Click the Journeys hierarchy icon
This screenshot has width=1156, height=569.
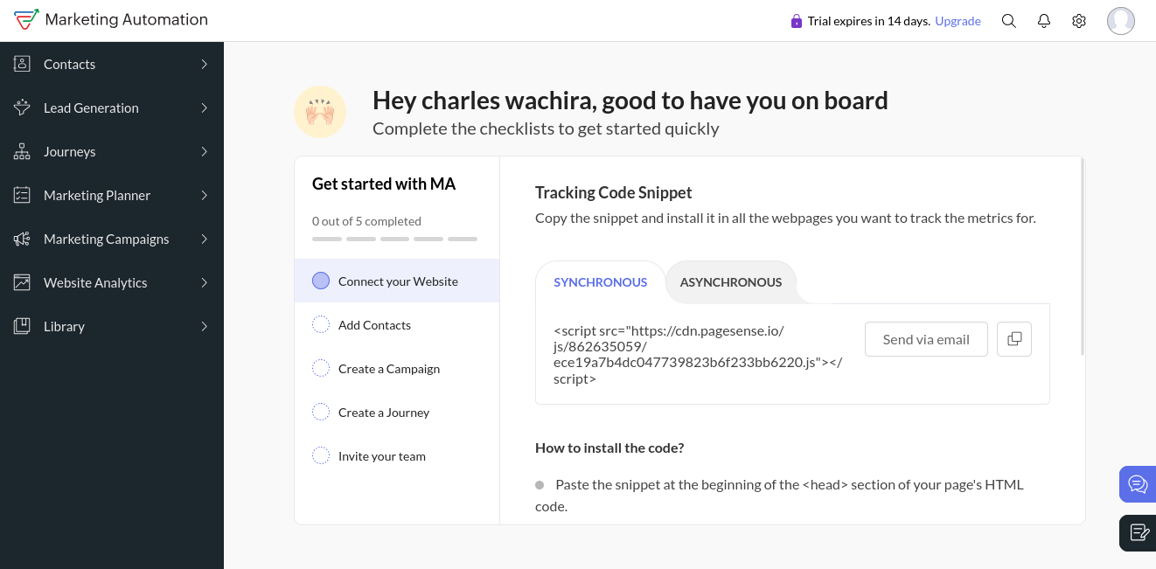(x=22, y=151)
